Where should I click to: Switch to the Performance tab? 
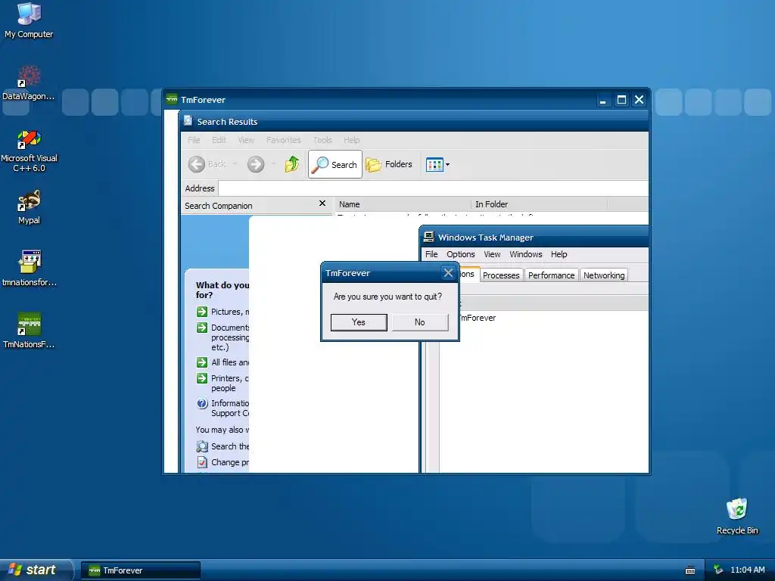(551, 275)
